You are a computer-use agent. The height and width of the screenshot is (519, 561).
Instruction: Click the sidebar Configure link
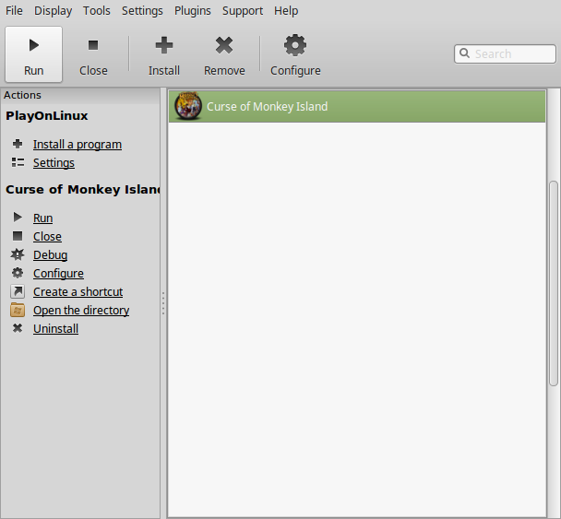coord(58,274)
